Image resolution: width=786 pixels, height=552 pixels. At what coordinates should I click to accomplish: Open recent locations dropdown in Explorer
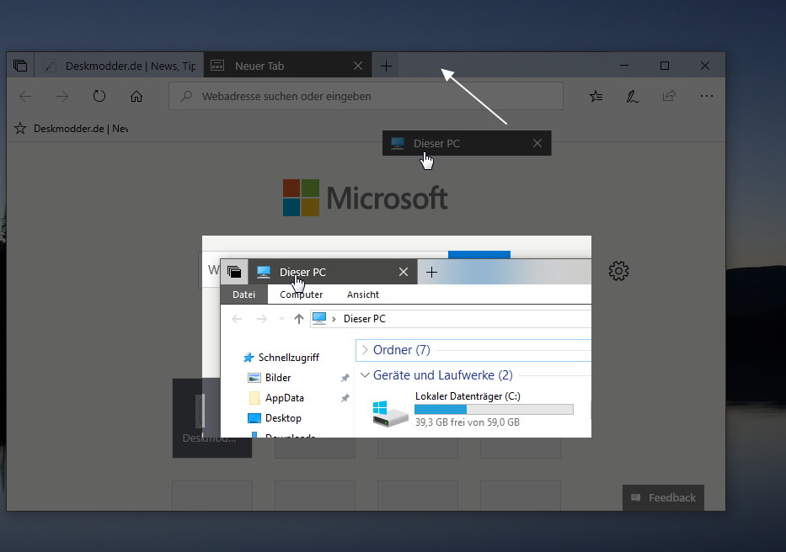(281, 319)
